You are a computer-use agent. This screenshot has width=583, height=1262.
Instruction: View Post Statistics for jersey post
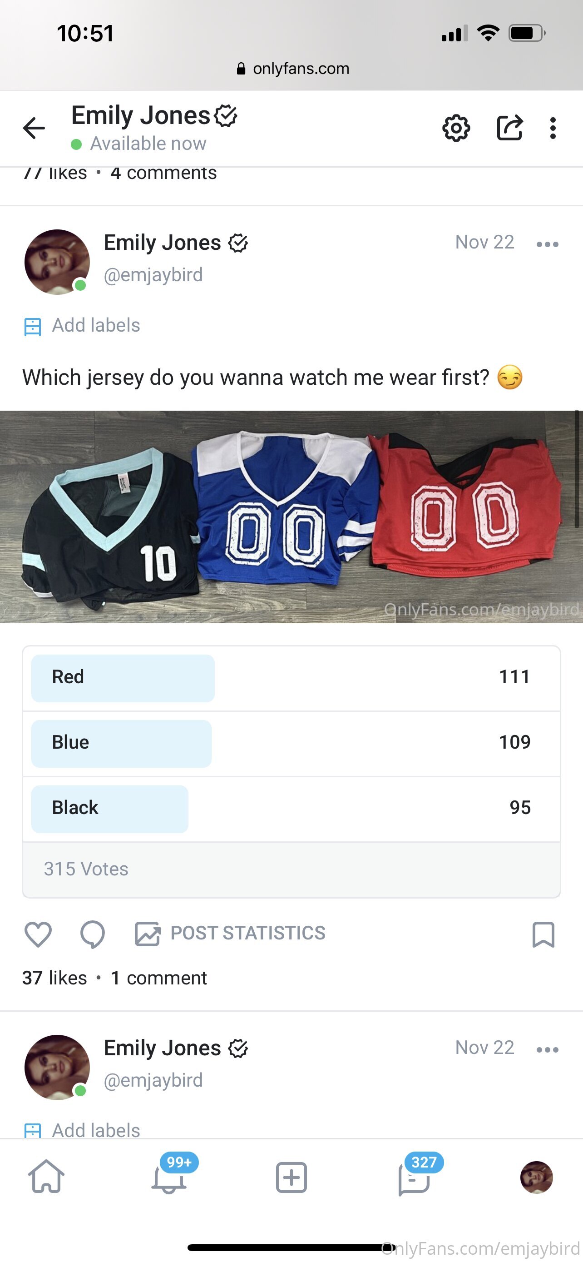coord(230,933)
